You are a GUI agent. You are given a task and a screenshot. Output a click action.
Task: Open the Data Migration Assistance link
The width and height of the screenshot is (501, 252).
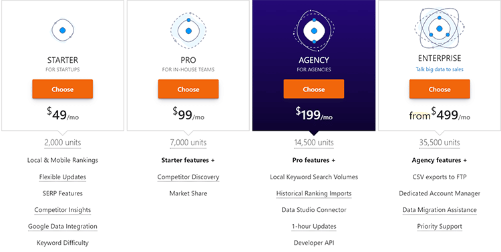440,210
